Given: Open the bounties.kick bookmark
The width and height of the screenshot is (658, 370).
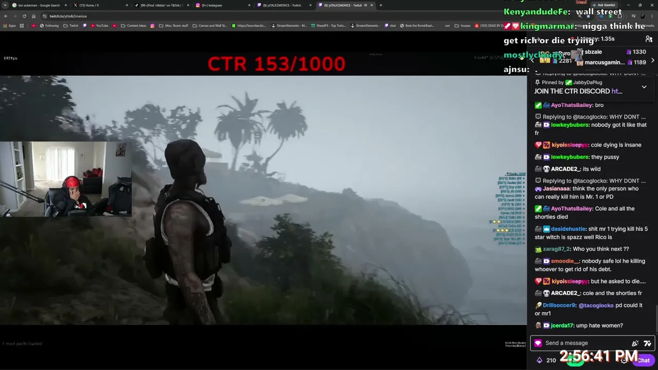Looking at the screenshot, I should pyautogui.click(x=249, y=26).
